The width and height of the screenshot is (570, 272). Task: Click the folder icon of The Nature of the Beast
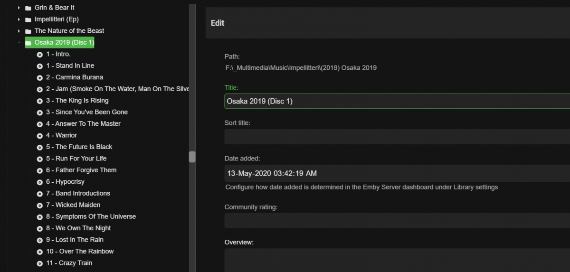click(x=28, y=31)
